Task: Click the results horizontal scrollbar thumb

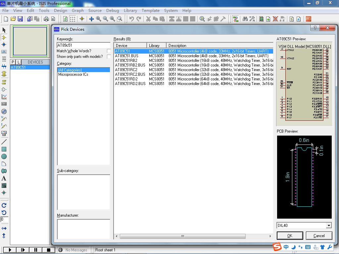Action: 183,236
